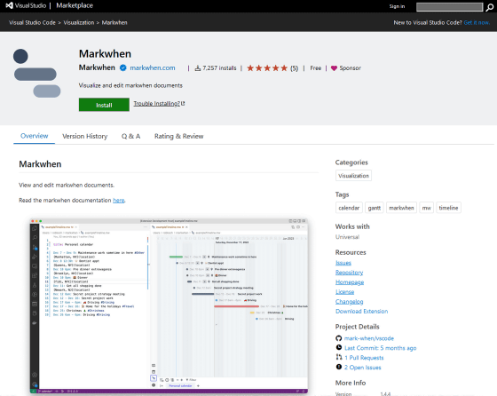Viewport: 497px width, 396px height.
Task: Click the 'calendar' tag
Action: coord(349,208)
